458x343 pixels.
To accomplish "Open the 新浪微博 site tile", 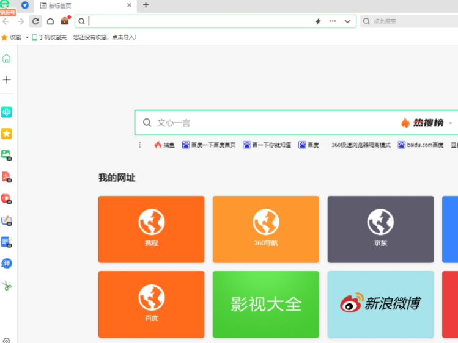I will 380,304.
